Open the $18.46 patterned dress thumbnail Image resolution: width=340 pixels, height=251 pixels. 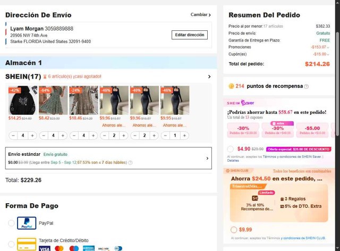[83, 101]
